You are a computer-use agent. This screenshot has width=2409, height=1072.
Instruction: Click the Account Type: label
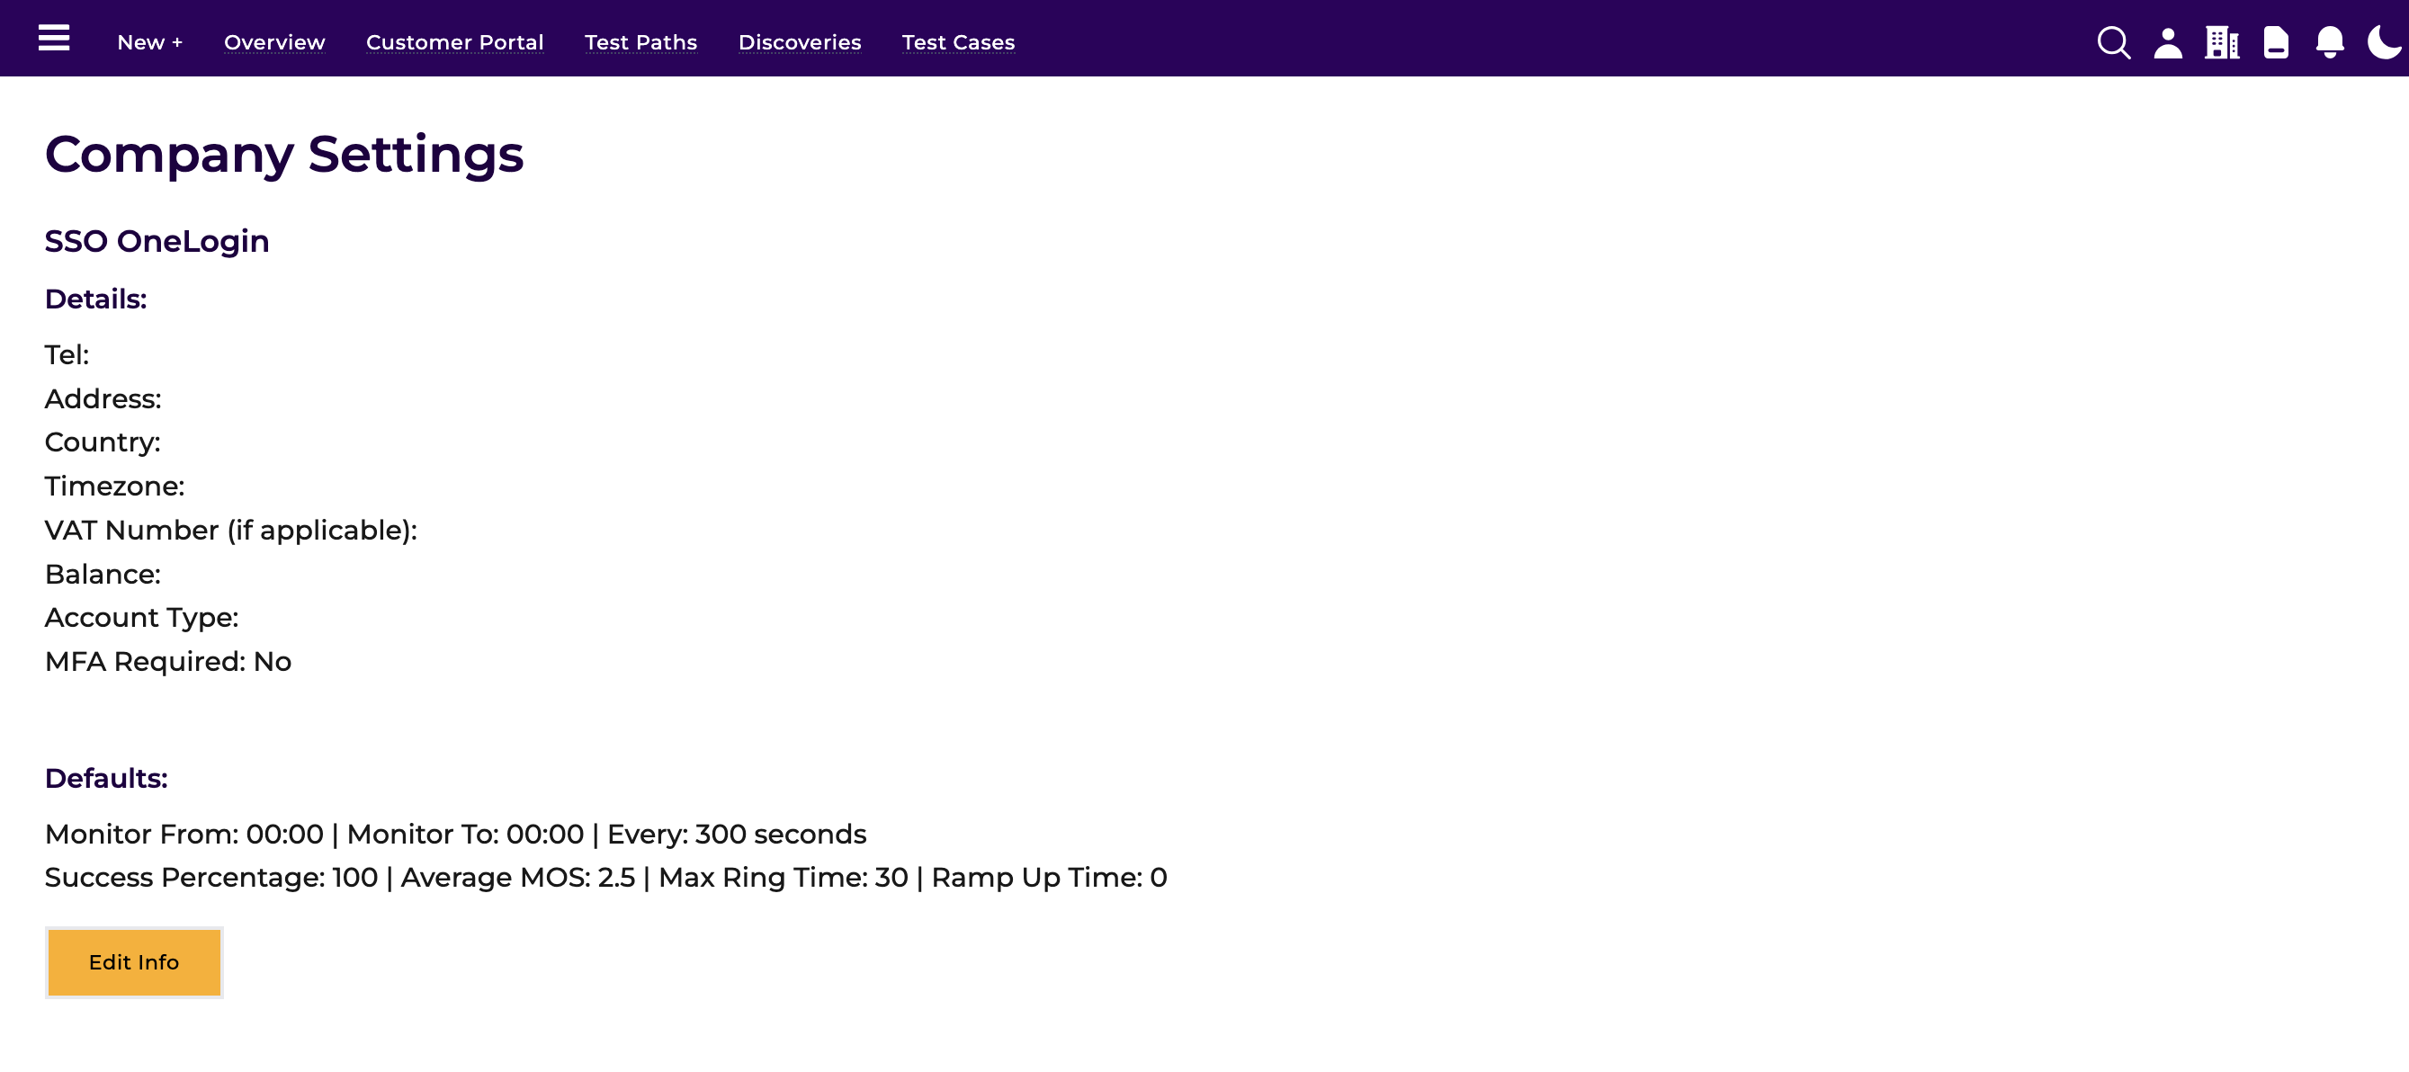coord(142,618)
